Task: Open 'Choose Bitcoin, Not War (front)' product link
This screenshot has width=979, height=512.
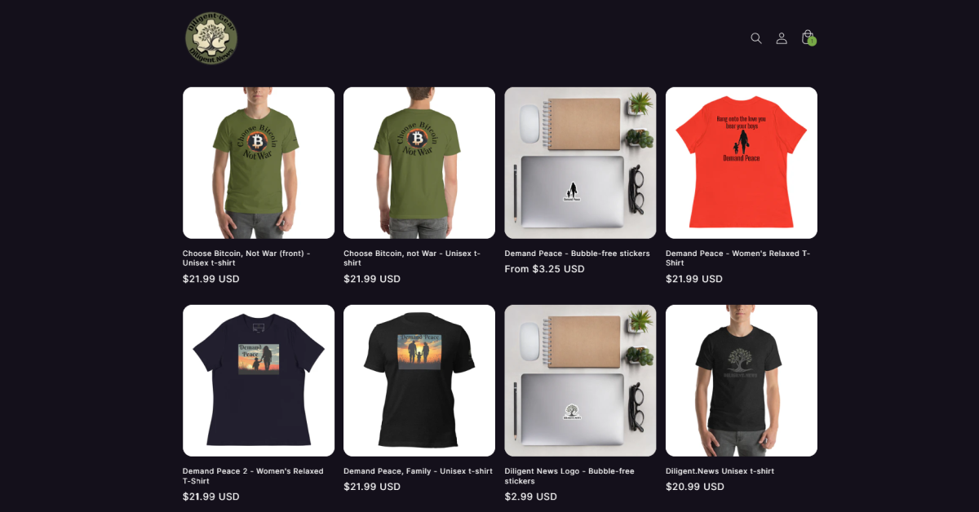Action: click(246, 258)
